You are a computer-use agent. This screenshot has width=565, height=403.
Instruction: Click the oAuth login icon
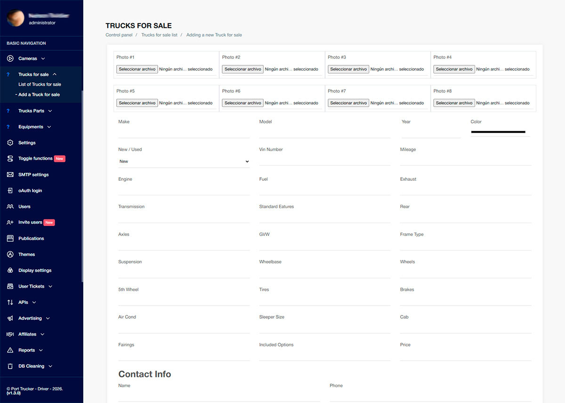[x=10, y=191]
